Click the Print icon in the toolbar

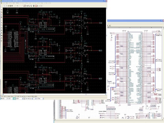(12, 6)
